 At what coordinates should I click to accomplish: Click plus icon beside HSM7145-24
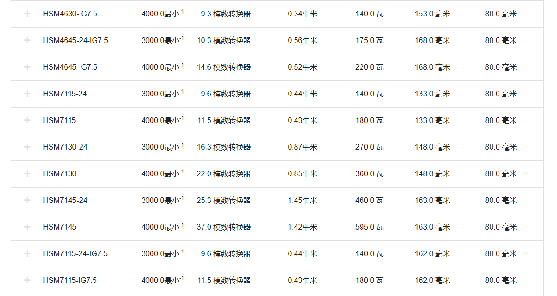[x=27, y=200]
